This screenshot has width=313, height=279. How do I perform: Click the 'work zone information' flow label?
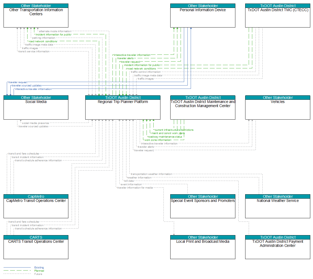pos(158,140)
